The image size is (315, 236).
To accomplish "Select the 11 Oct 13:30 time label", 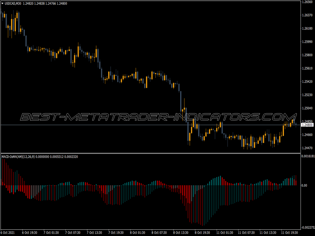I will 268,233.
